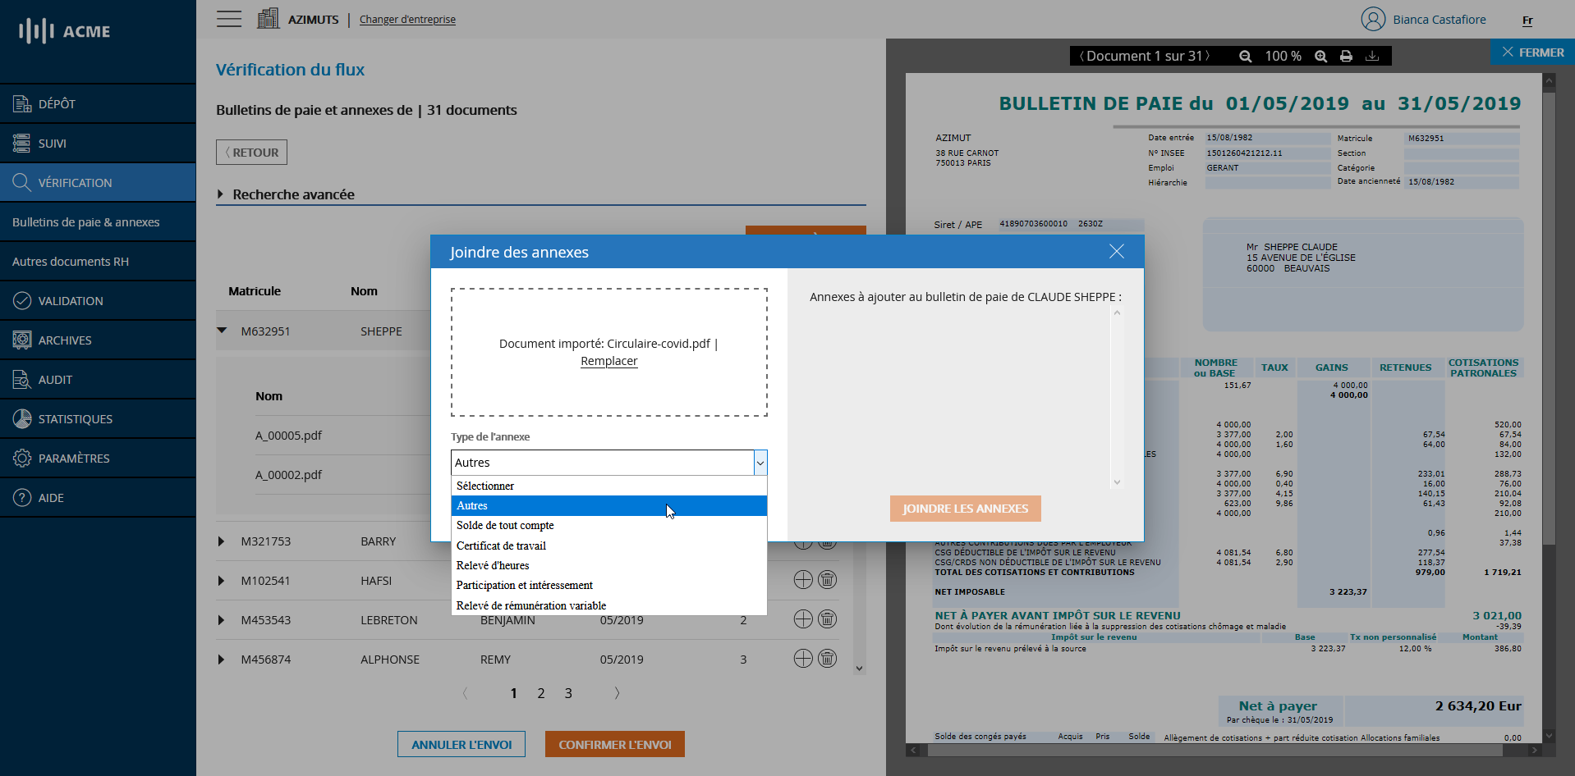
Task: Expand Recherche avancée section
Action: coord(221,194)
